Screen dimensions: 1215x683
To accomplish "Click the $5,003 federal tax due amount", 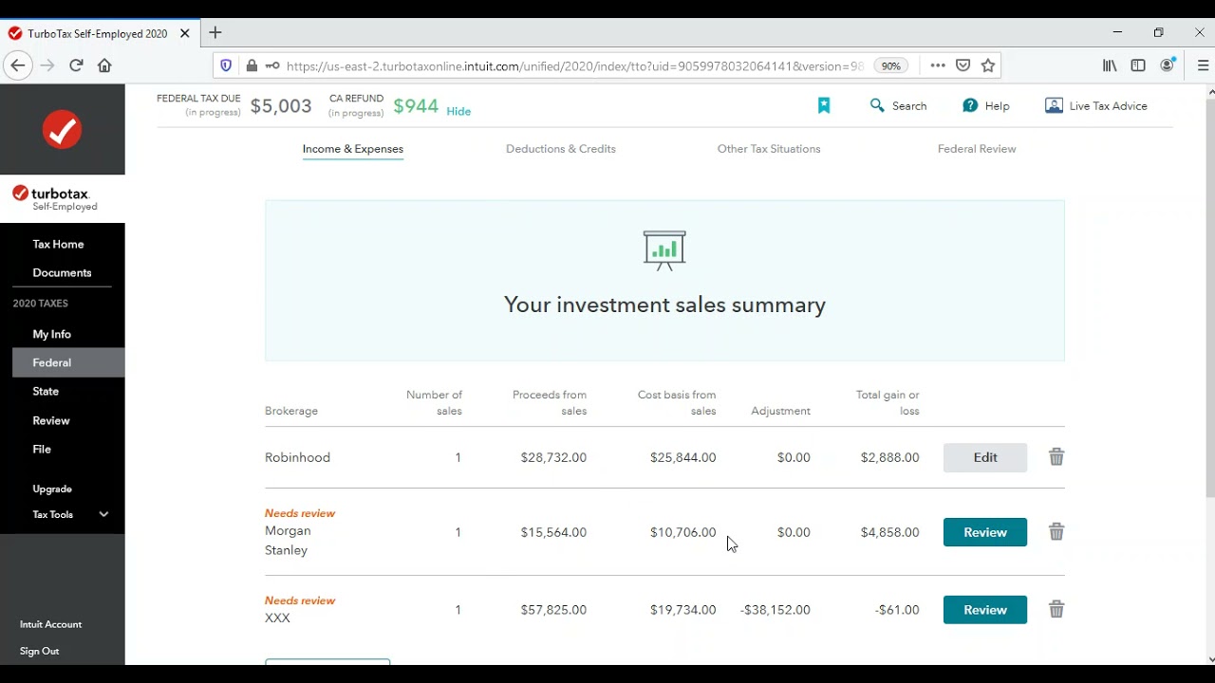I will 281,106.
